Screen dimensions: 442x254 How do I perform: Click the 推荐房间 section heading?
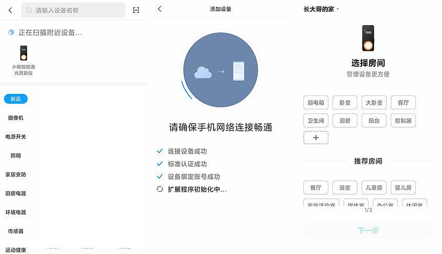(x=368, y=161)
